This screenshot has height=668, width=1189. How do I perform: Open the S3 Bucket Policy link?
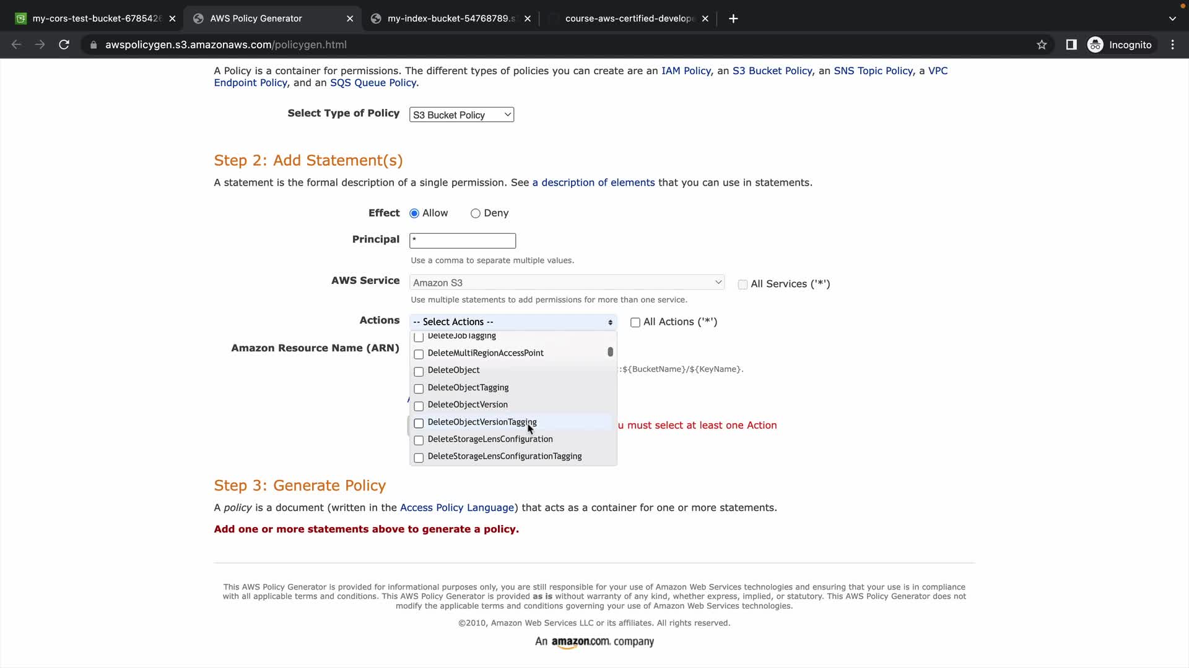772,71
